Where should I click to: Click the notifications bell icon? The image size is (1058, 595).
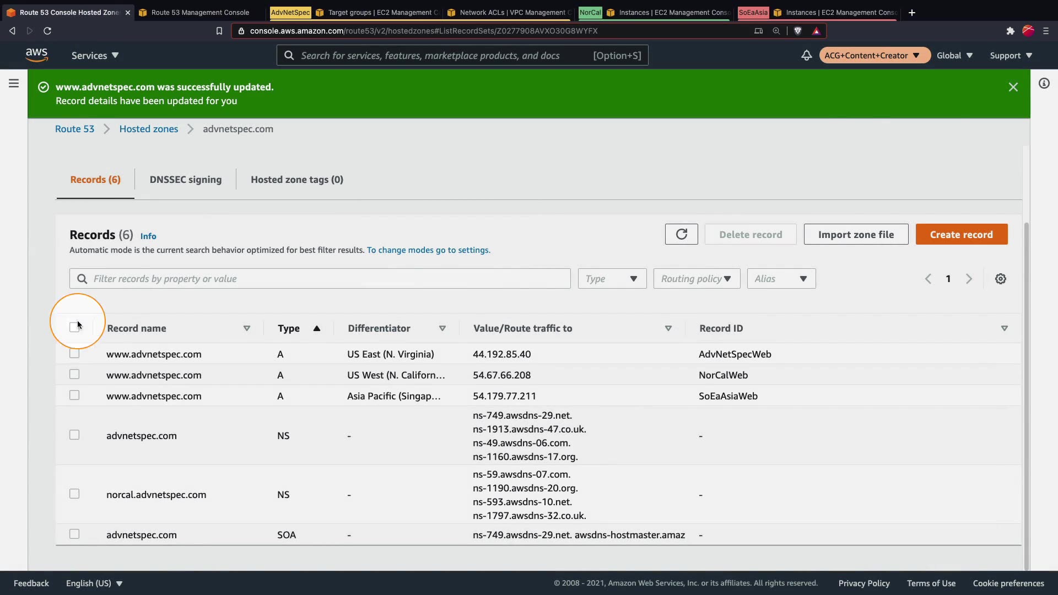(x=806, y=55)
